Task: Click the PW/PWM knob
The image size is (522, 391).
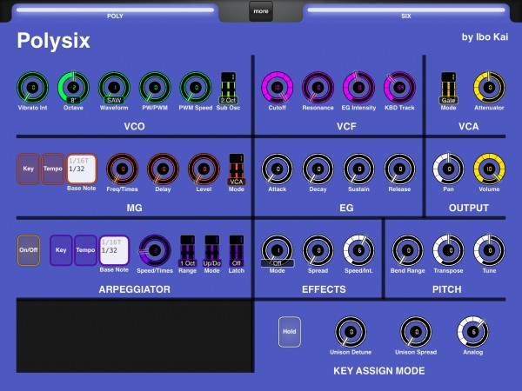Action: [x=155, y=88]
